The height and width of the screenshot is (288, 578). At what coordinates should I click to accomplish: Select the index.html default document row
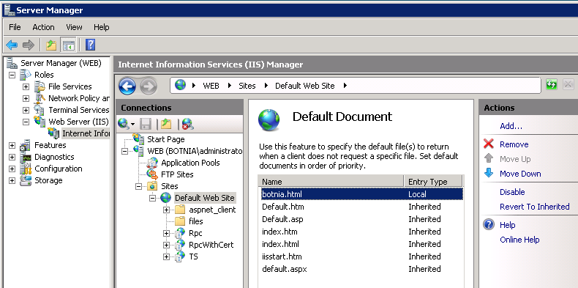click(x=361, y=244)
